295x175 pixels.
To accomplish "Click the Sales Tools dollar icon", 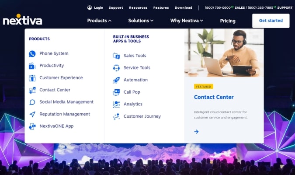I will pos(116,56).
